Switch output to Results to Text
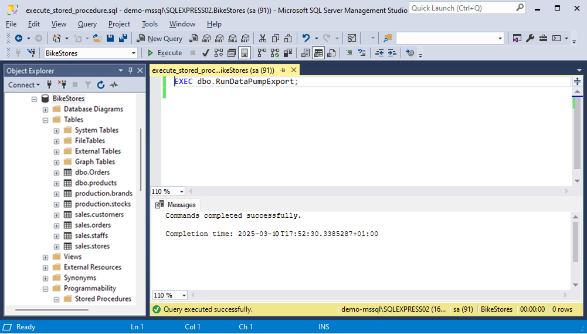The image size is (587, 334). [x=306, y=53]
